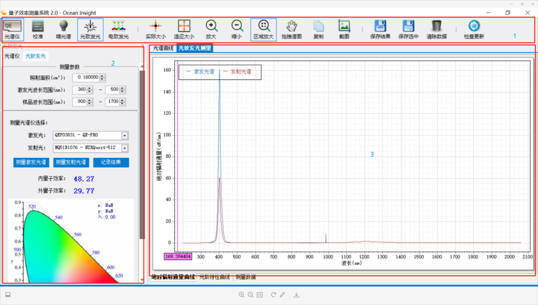Click the 内量子效率 value 48.27
Screen dimensions: 538x305
click(x=84, y=179)
